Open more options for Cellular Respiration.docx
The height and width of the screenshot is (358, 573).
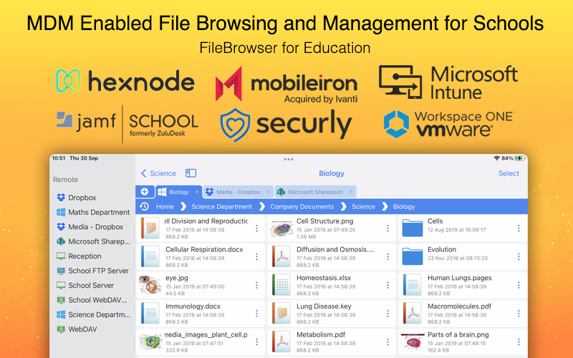[256, 257]
